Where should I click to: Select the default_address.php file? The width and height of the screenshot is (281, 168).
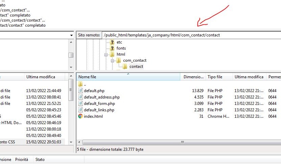(101, 97)
